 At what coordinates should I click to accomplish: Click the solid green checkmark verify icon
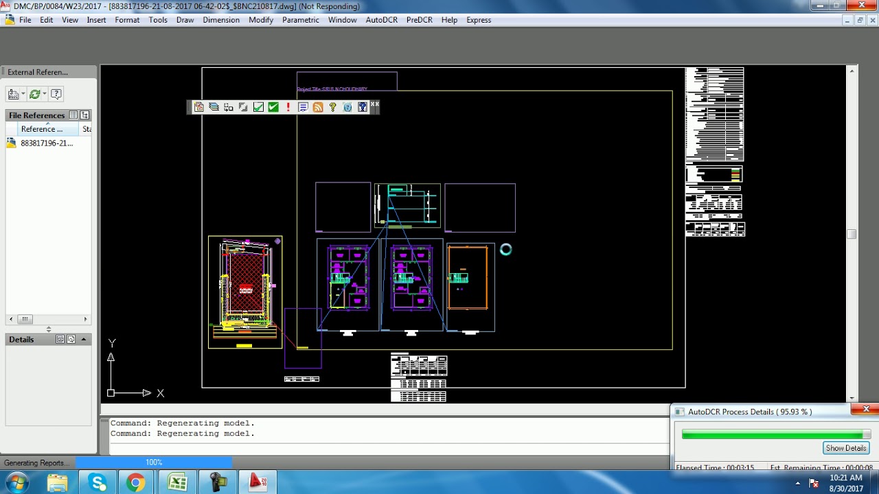[x=273, y=107]
